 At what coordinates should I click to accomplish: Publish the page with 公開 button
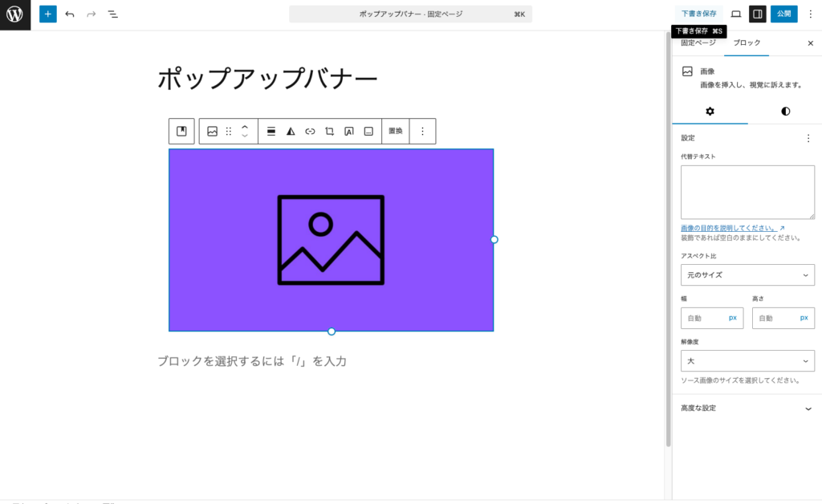tap(783, 14)
